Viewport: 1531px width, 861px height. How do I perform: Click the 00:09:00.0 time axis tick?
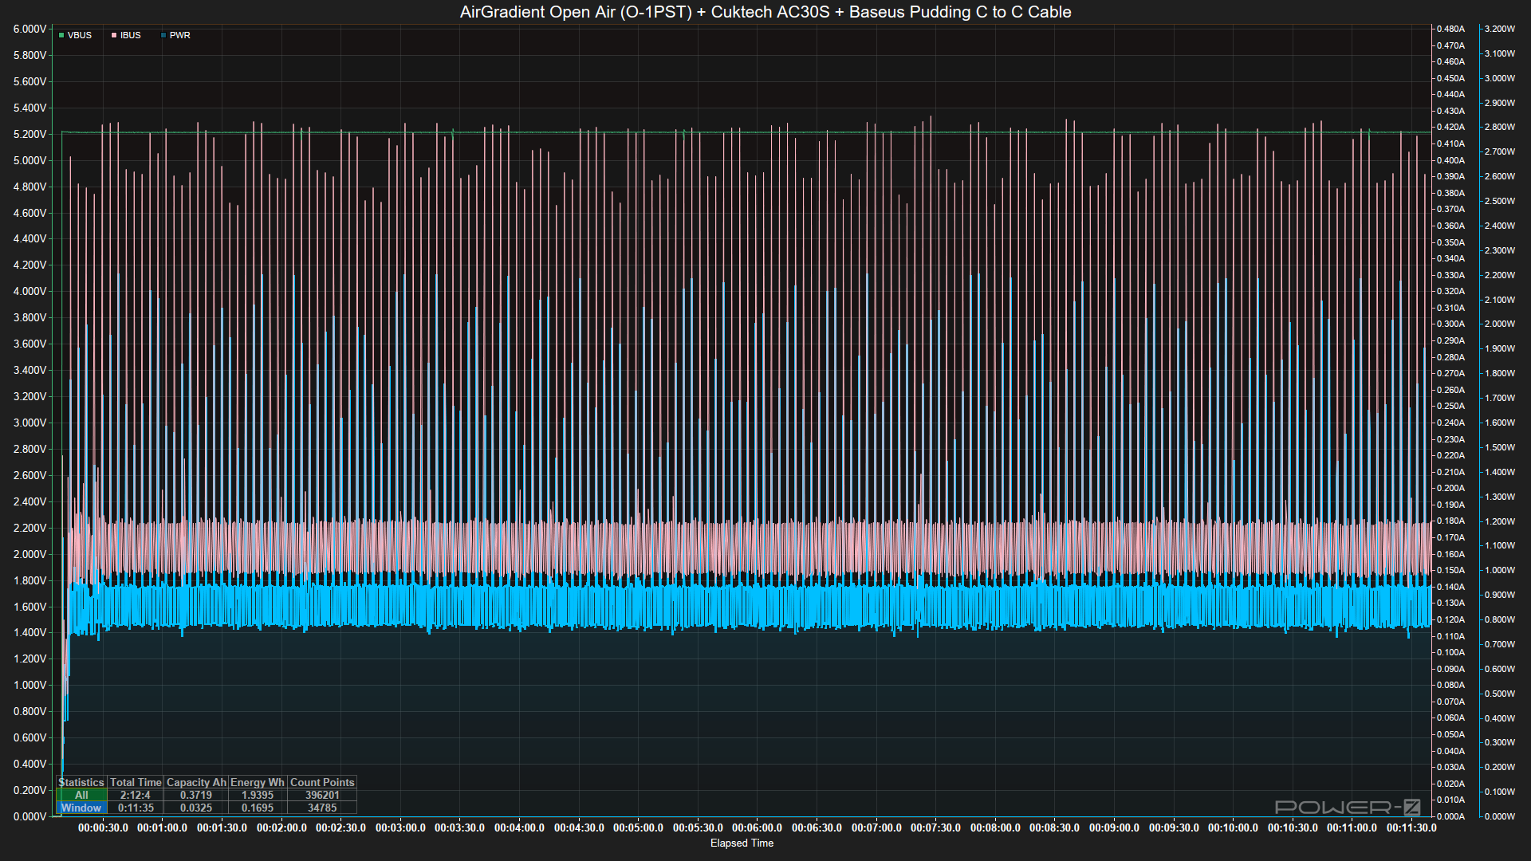[x=1114, y=828]
